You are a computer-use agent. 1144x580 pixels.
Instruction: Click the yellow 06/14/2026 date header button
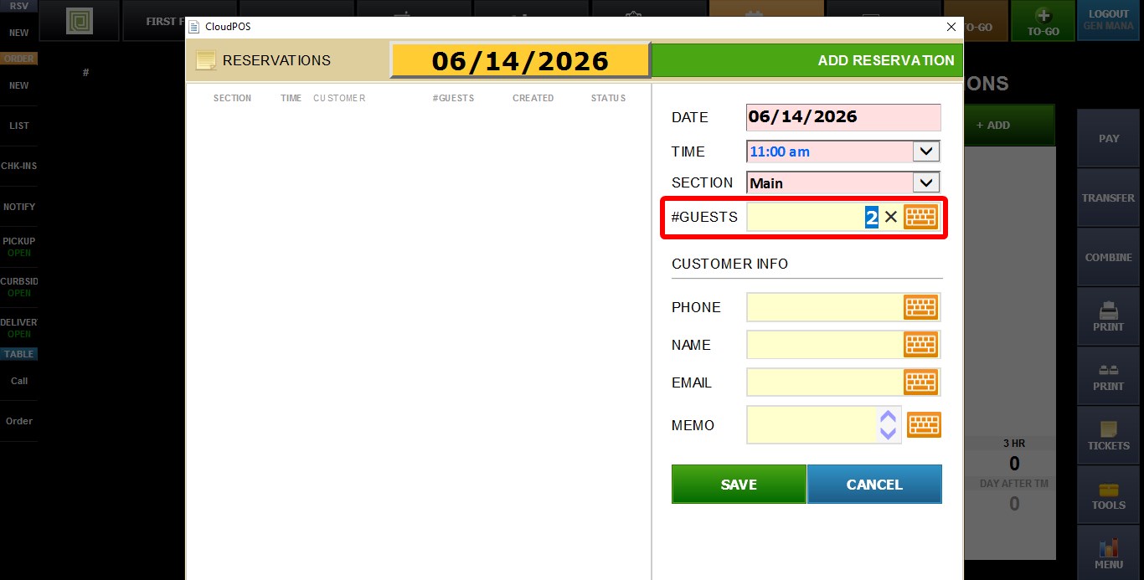[520, 60]
